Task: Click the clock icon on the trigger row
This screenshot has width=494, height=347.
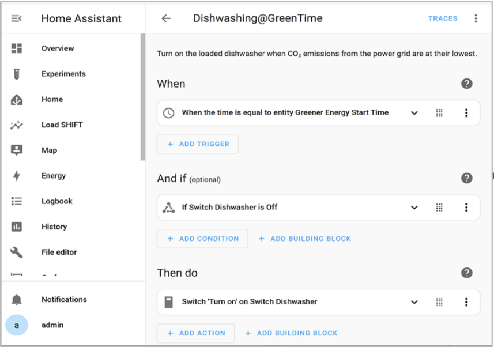Action: click(x=168, y=113)
